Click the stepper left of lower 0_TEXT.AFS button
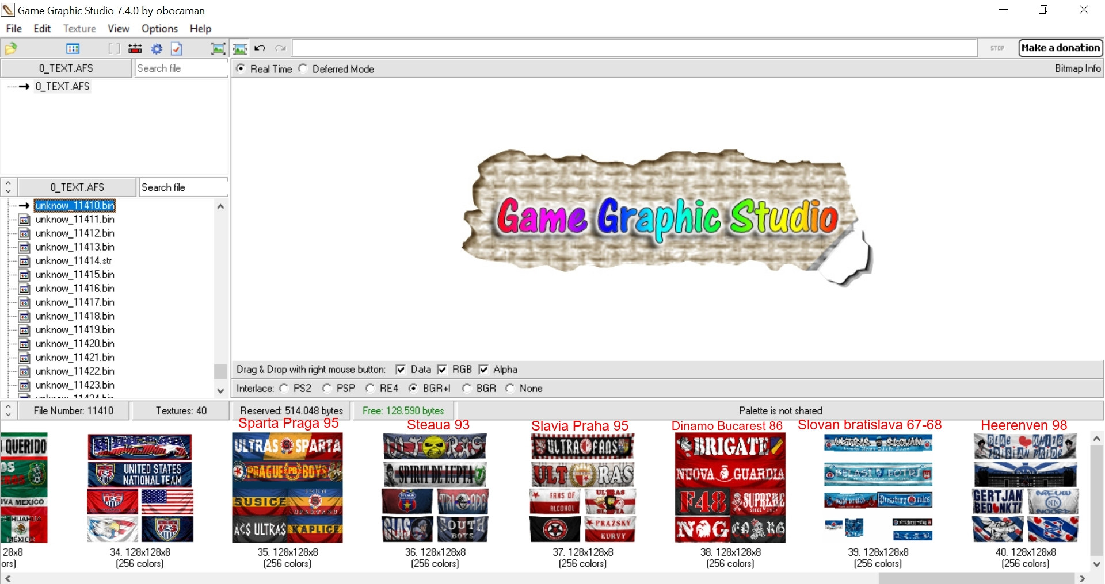Image resolution: width=1105 pixels, height=584 pixels. pos(8,187)
